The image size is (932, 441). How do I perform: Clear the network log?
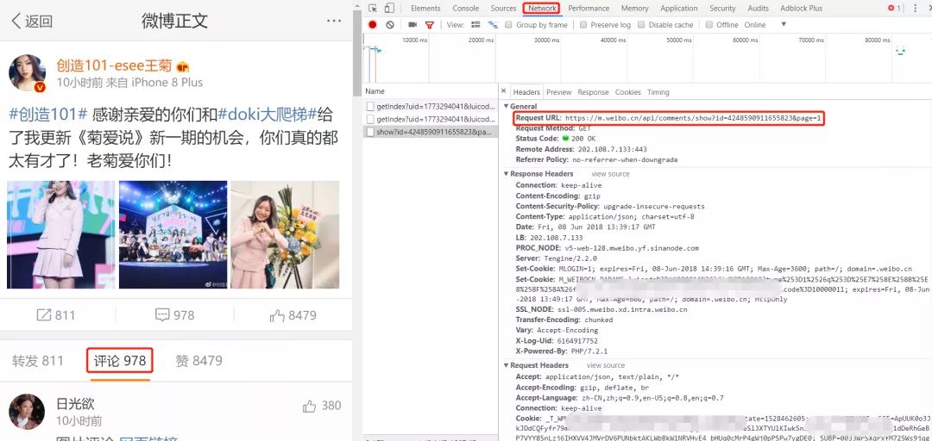[390, 25]
